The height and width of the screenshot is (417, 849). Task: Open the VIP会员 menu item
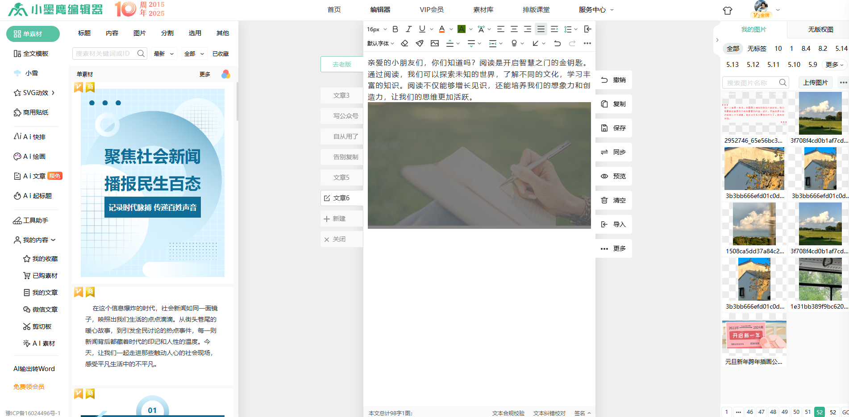point(431,9)
